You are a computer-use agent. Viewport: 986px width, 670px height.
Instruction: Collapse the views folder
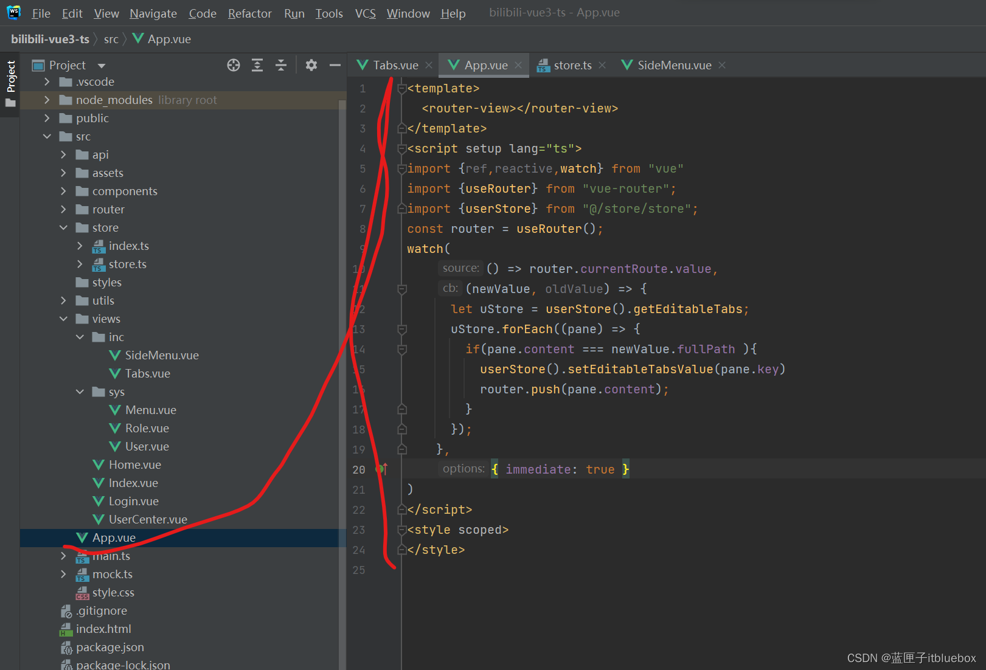(x=64, y=319)
